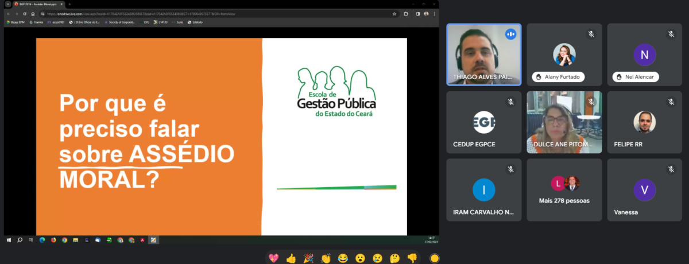Pick the yellow reaction skin tone
Viewport: 689px width, 264px height.
tap(435, 258)
